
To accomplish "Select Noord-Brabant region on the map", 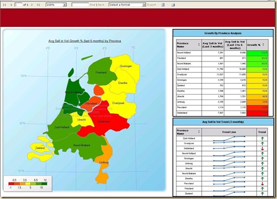I will click(x=82, y=145).
